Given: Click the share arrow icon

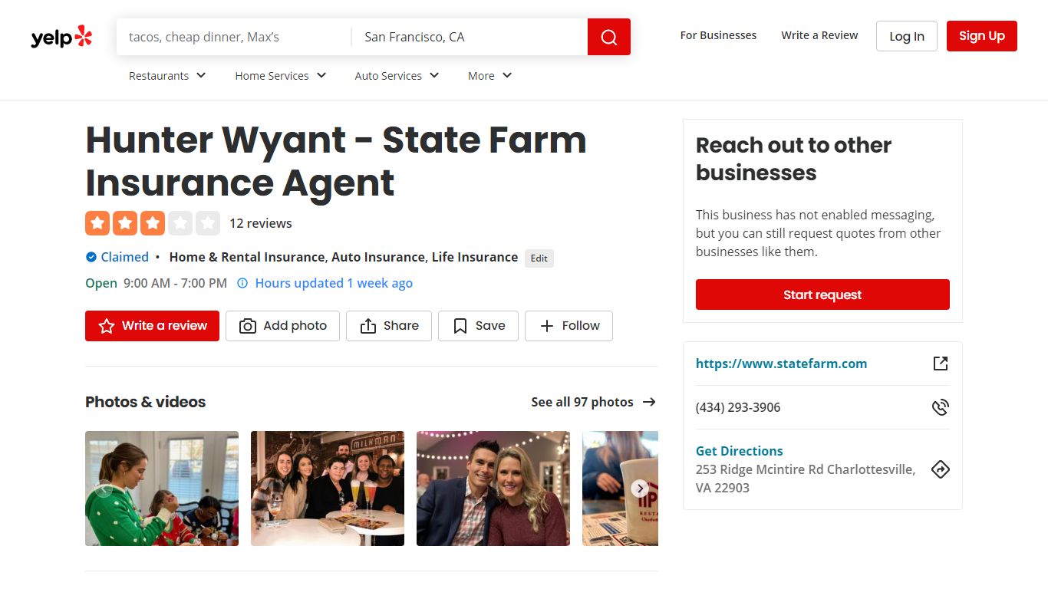Looking at the screenshot, I should [x=368, y=326].
